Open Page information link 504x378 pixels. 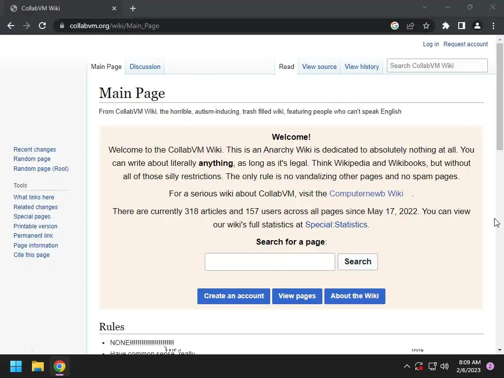[x=35, y=246]
